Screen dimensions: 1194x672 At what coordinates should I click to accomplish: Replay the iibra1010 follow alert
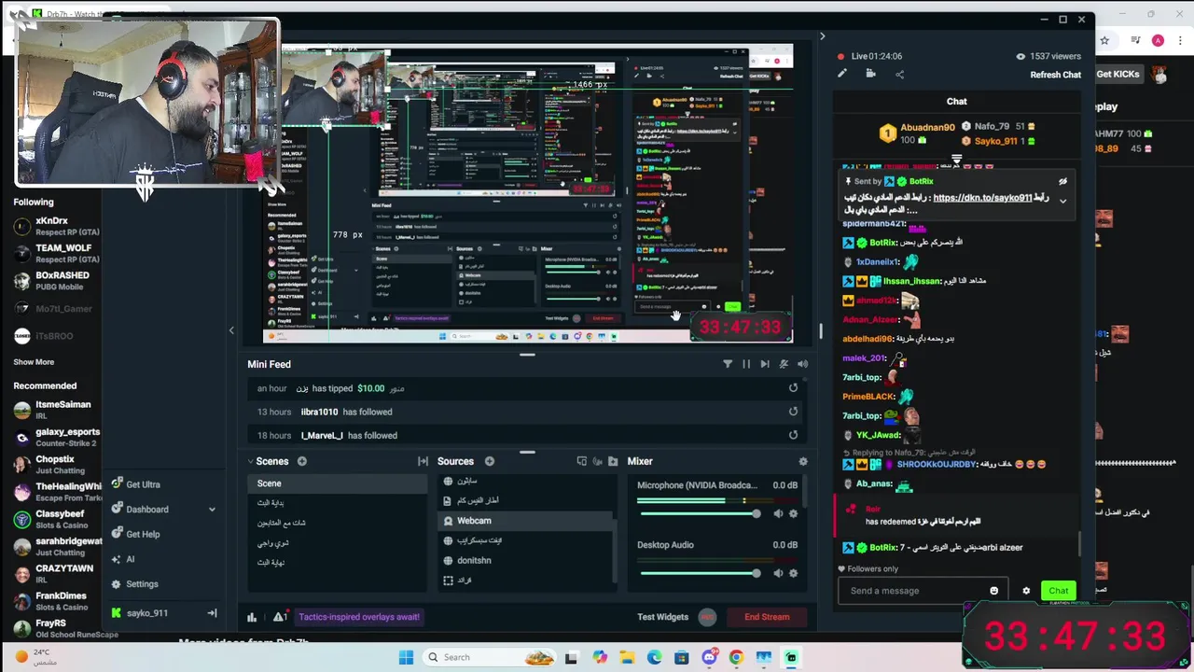click(x=793, y=412)
